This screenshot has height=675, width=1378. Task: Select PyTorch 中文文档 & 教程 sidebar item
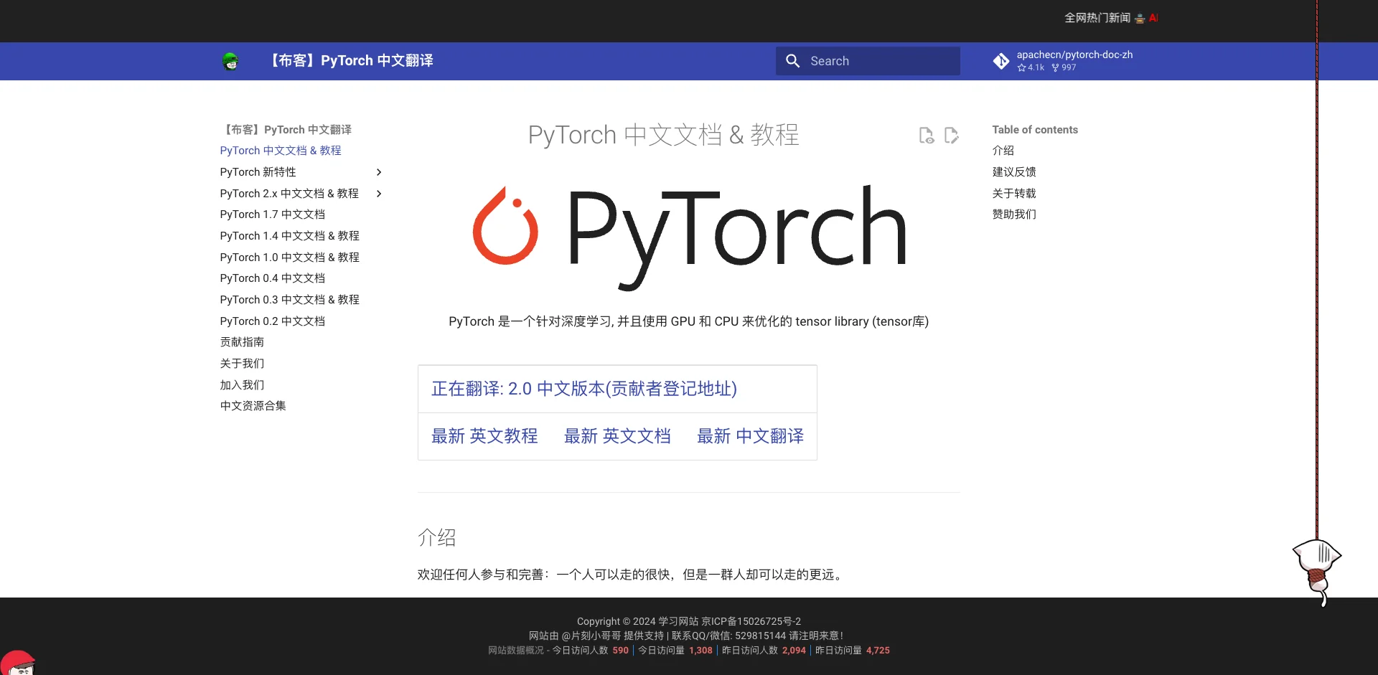[x=281, y=151]
